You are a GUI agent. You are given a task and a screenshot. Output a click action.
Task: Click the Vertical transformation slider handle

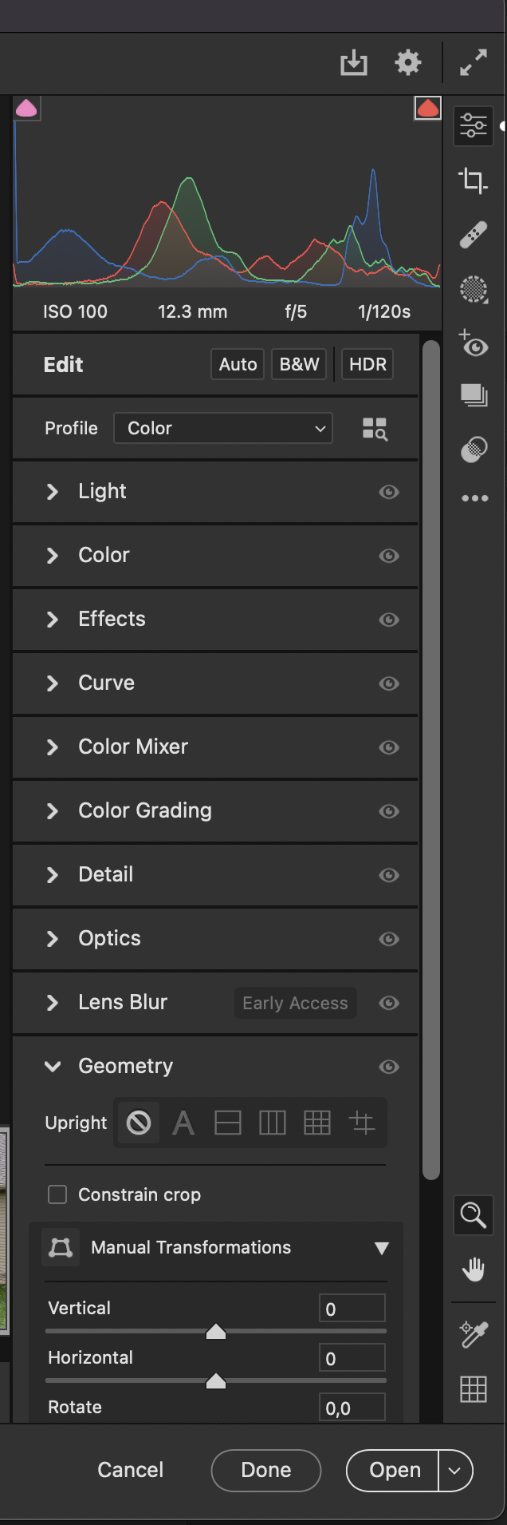(216, 1332)
